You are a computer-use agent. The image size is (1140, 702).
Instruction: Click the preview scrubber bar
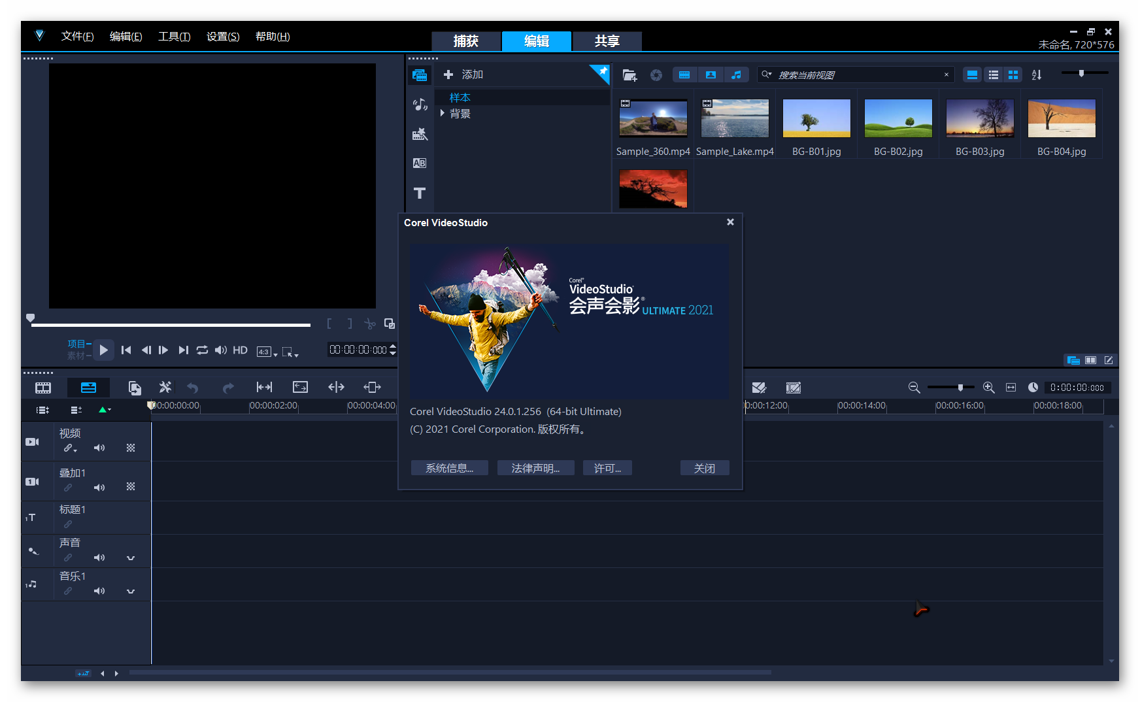pyautogui.click(x=171, y=325)
